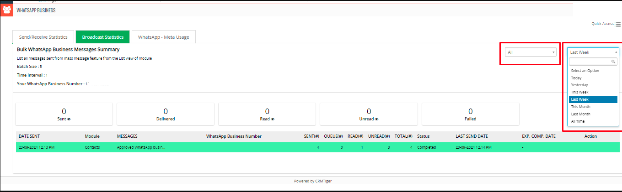Click the QUEUE(#) column header

coord(333,136)
